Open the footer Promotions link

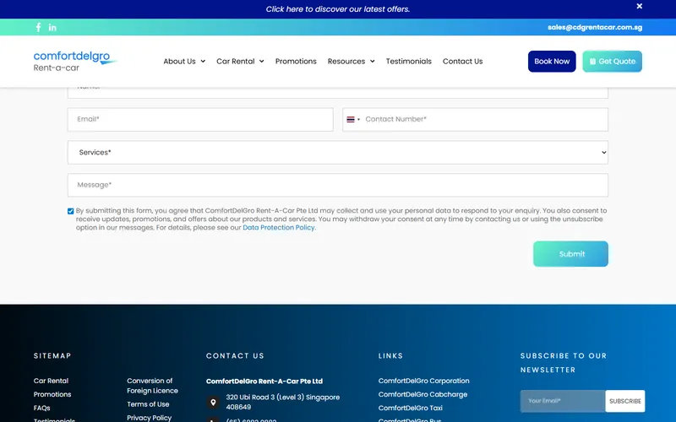[x=52, y=394]
